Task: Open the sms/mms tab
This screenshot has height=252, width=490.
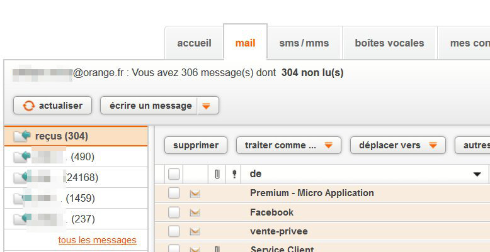Action: tap(304, 43)
